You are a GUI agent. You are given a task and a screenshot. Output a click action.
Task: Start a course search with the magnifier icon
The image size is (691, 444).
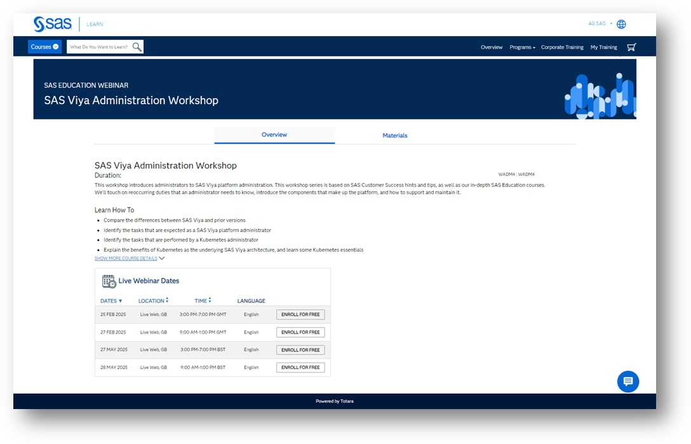click(136, 46)
